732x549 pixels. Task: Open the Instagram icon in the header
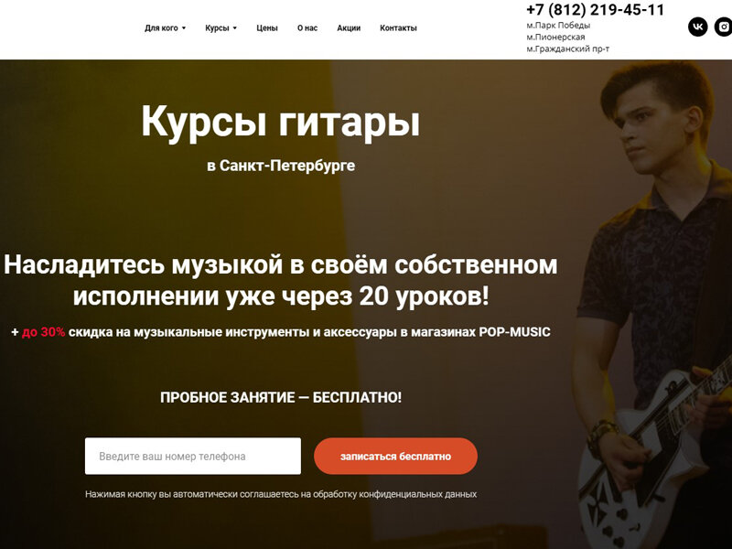(723, 27)
